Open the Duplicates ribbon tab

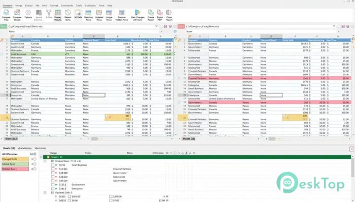(90, 6)
